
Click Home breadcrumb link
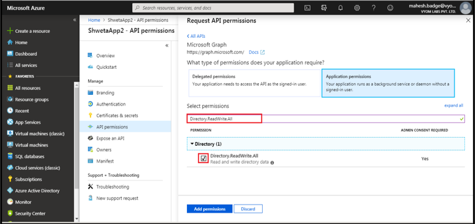click(94, 20)
